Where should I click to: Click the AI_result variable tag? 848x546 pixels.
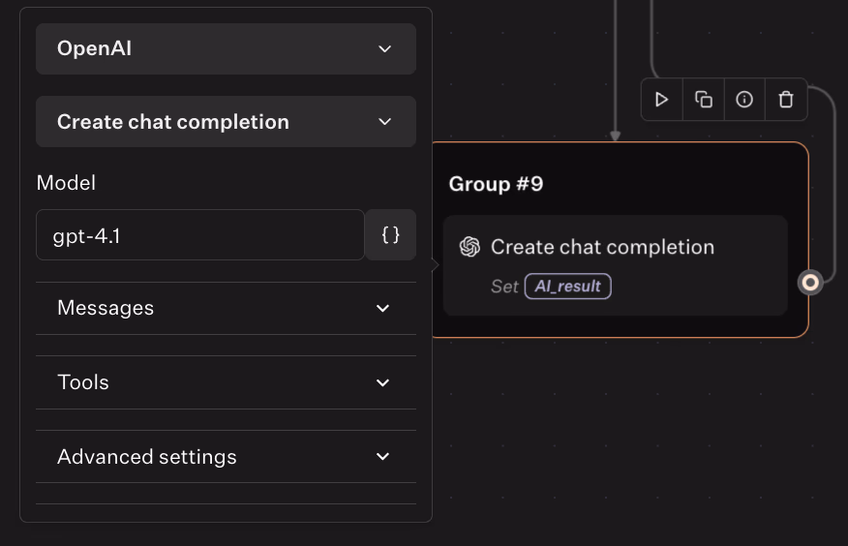568,286
